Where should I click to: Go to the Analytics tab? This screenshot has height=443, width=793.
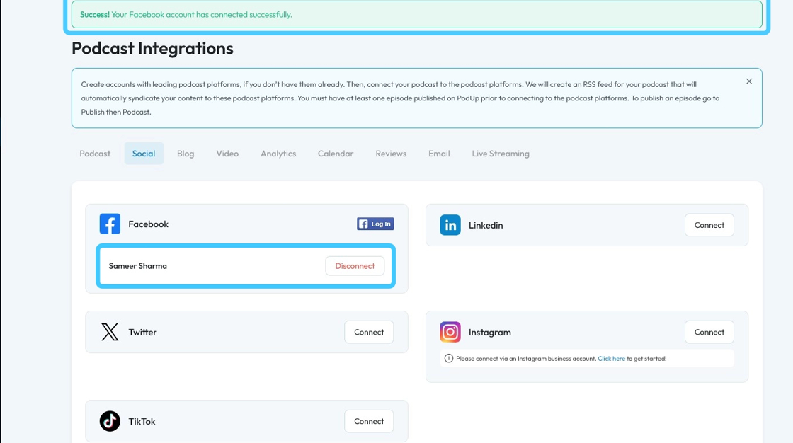click(278, 154)
